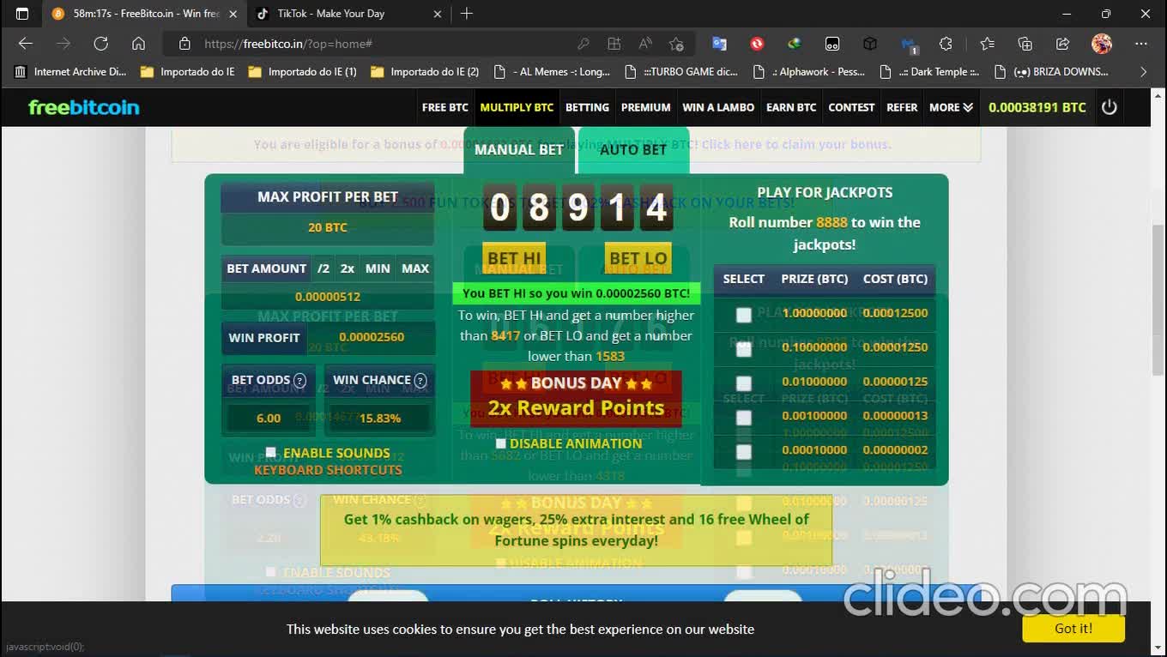Click the freebitcoin logo
Screen dimensions: 1167x657
click(84, 107)
